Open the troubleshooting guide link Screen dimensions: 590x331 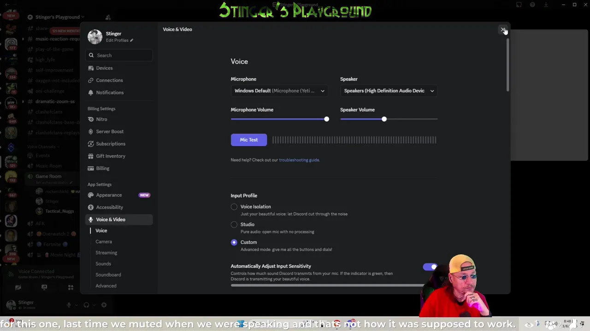coord(299,160)
